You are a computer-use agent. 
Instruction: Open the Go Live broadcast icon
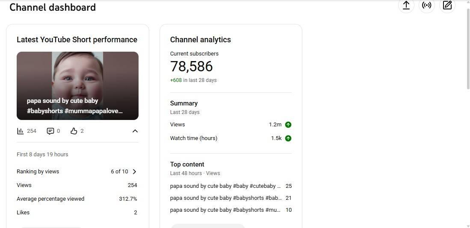[x=426, y=6]
